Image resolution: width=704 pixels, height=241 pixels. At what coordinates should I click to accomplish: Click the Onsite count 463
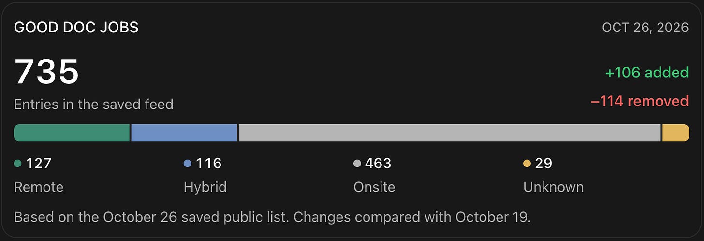pyautogui.click(x=378, y=164)
